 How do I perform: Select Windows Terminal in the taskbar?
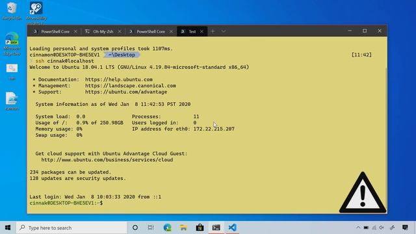click(216, 227)
